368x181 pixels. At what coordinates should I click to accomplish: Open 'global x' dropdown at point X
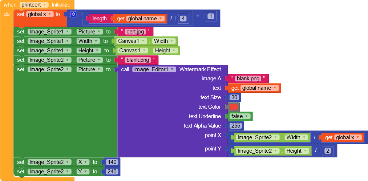(x=348, y=137)
